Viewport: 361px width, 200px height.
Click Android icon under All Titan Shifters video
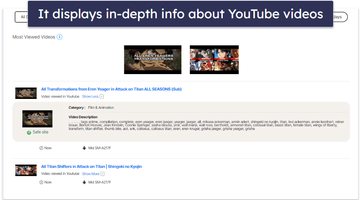tap(84, 182)
